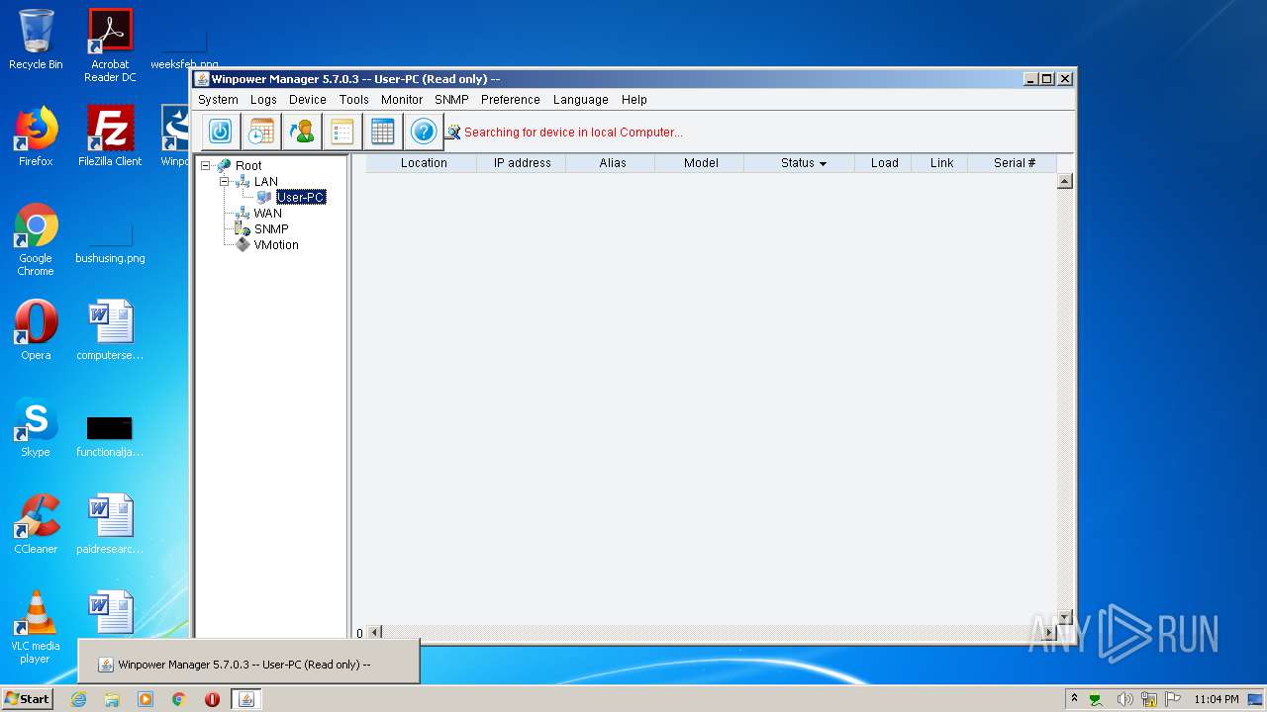Click the SNMP node icon
Image resolution: width=1267 pixels, height=712 pixels.
[243, 228]
